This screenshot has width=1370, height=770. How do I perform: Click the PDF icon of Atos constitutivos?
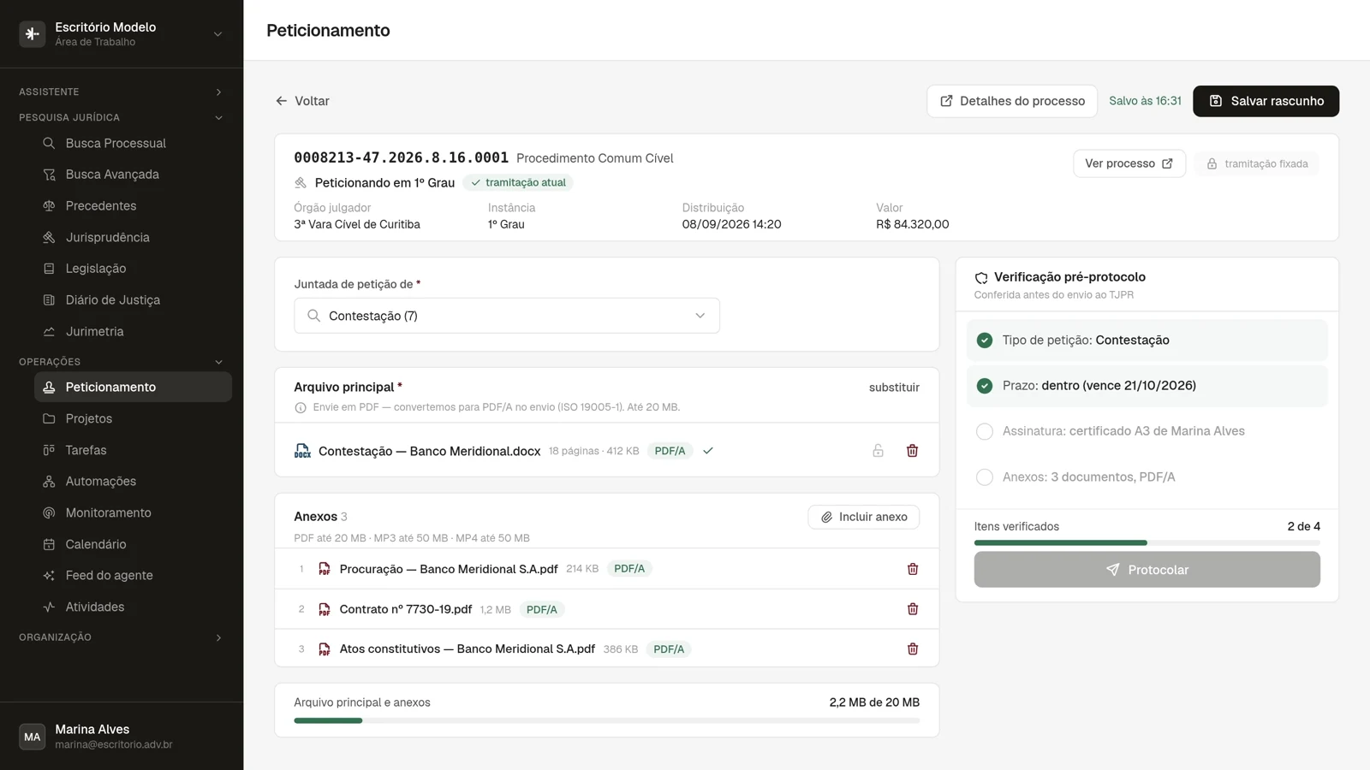325,649
